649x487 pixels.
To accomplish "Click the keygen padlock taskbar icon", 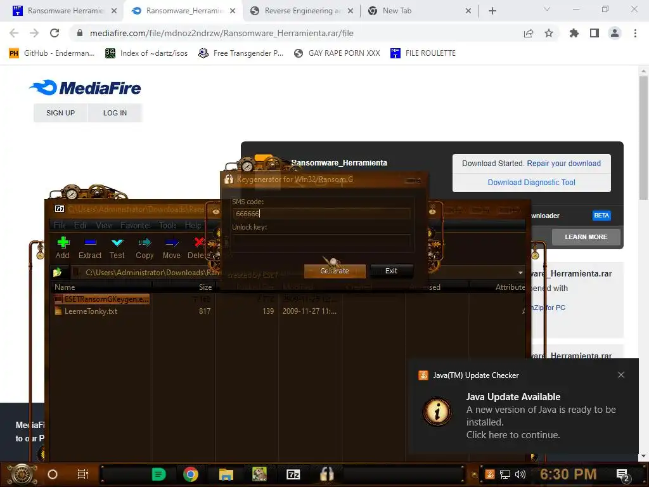I will (326, 474).
